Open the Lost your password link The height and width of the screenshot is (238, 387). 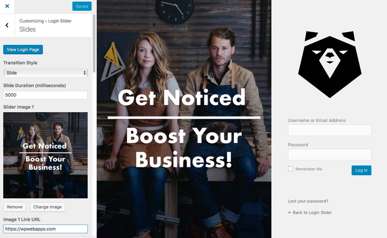tap(308, 201)
